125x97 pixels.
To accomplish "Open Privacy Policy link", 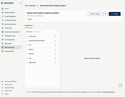I will 8,85.
